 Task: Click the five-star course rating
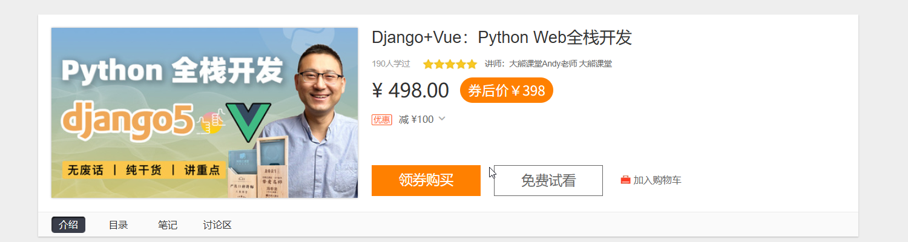[450, 64]
